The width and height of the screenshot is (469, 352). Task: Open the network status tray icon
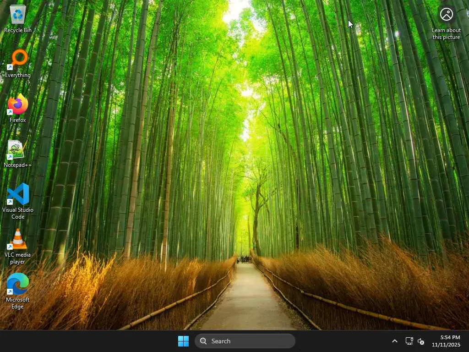pos(409,341)
